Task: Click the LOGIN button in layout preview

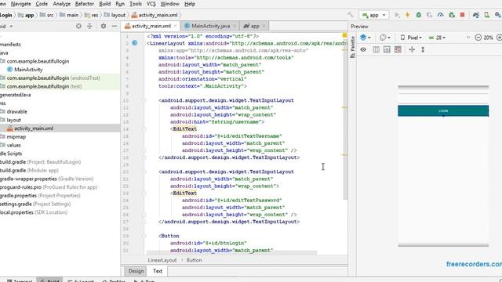Action: [x=443, y=111]
